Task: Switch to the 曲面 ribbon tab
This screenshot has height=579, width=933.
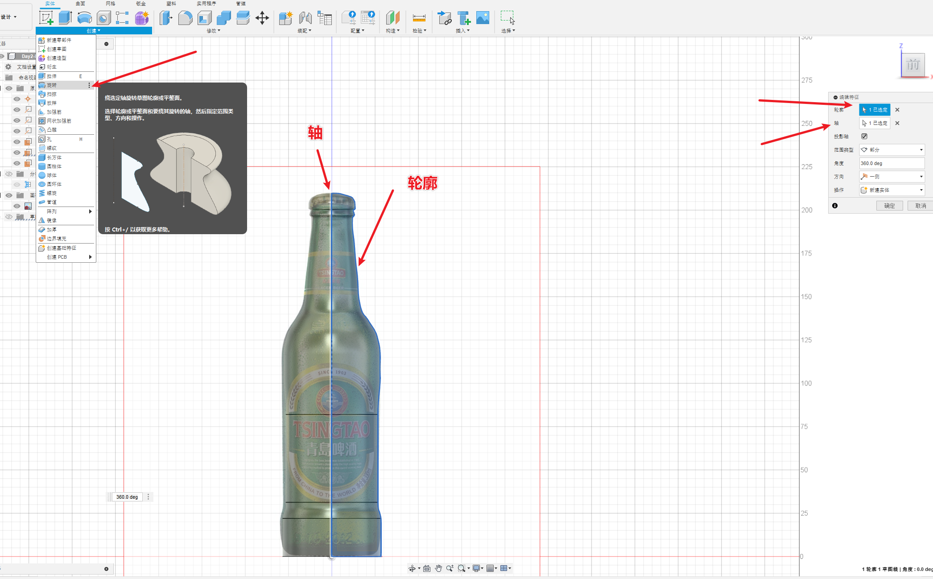Action: coord(80,4)
